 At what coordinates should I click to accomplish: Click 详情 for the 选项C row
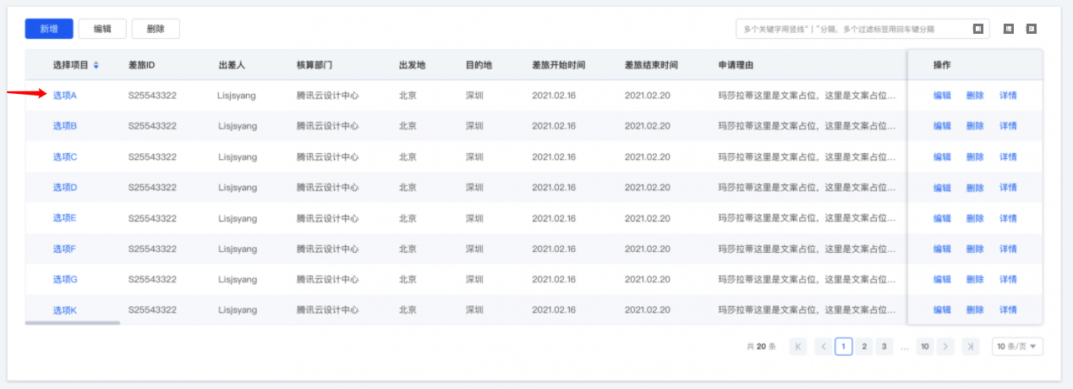tap(1008, 157)
